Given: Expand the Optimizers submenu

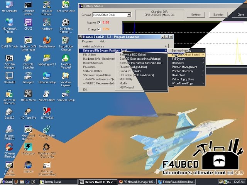Looking at the screenshot, I should (x=187, y=63).
